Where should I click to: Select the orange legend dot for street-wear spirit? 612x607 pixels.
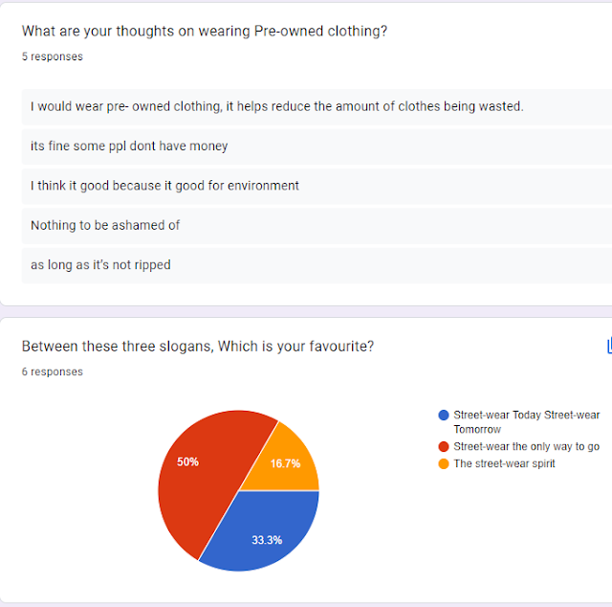pos(444,463)
